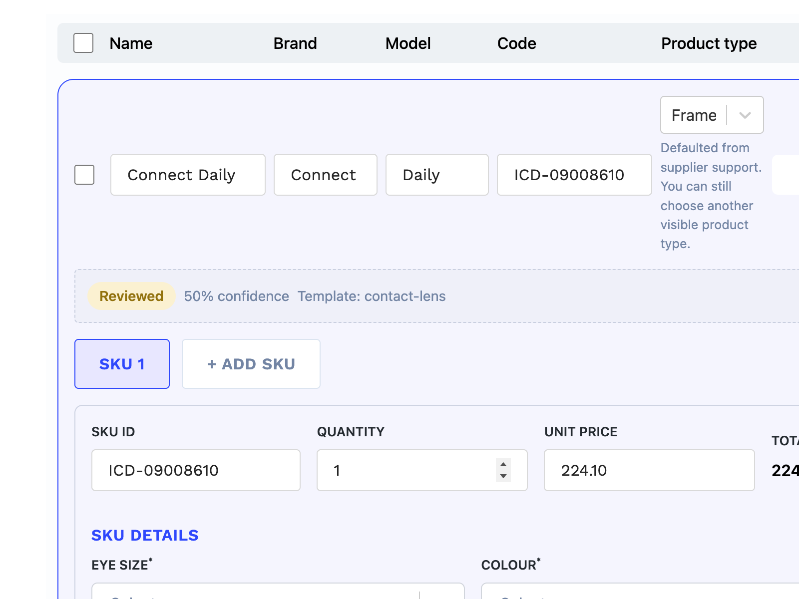Click the SKU DETAILS heading
799x599 pixels.
(x=145, y=535)
